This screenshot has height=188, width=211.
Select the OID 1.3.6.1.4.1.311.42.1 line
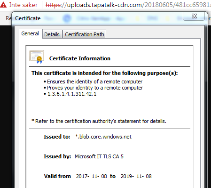(72, 94)
